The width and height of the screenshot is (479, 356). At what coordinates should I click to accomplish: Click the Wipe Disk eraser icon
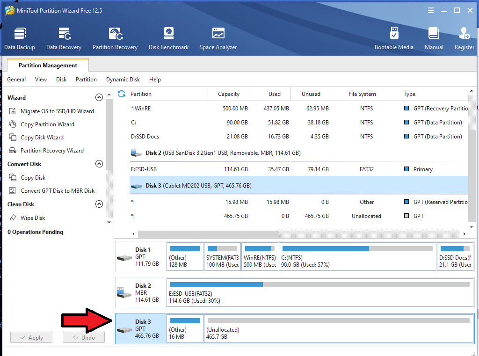tap(13, 218)
